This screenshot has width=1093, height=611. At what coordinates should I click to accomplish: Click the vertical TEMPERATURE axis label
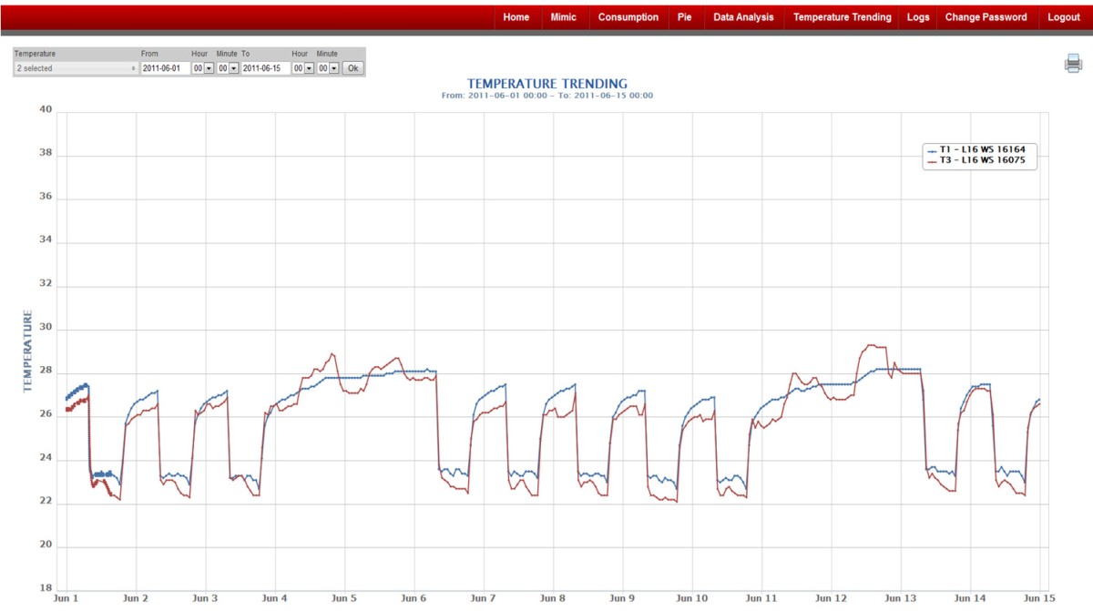[27, 351]
